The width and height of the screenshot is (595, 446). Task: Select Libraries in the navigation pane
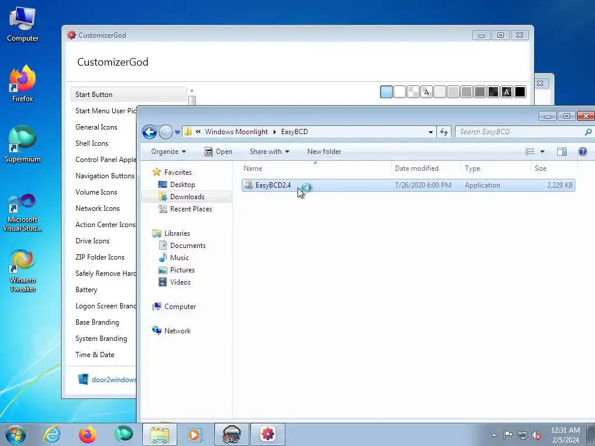[177, 233]
